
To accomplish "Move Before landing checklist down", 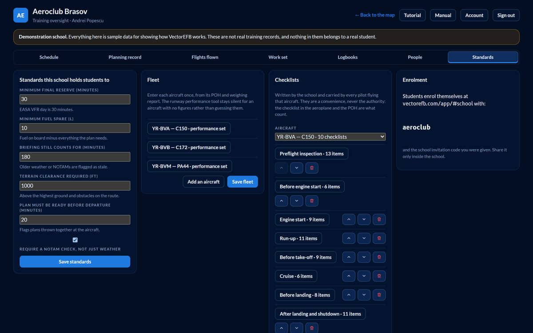I will [364, 295].
